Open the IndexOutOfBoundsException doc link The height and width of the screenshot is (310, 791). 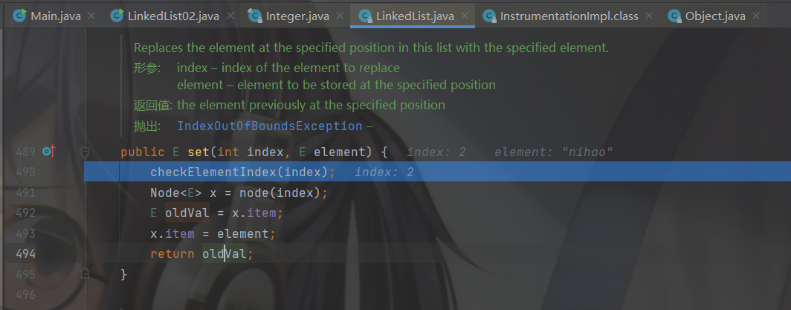(269, 126)
